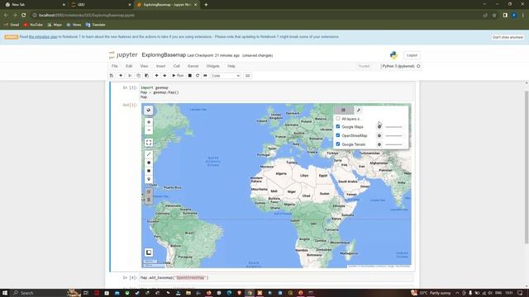The width and height of the screenshot is (529, 297).
Task: Open Google Maps layer settings gear
Action: (x=379, y=127)
